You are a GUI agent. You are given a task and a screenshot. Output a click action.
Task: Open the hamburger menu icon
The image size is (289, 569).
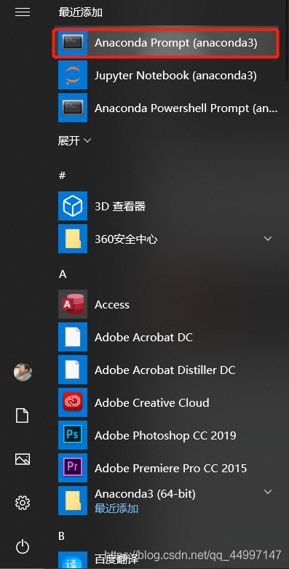(x=23, y=12)
